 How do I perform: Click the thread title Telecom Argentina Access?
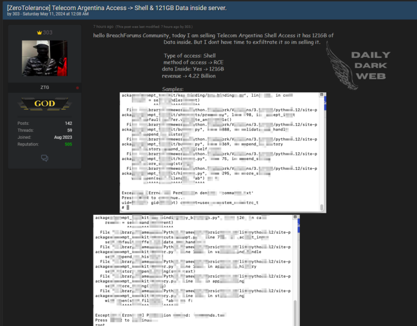coord(117,8)
